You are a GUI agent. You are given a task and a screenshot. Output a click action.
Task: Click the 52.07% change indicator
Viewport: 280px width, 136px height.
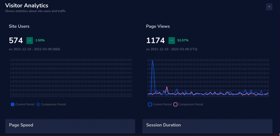pyautogui.click(x=183, y=40)
